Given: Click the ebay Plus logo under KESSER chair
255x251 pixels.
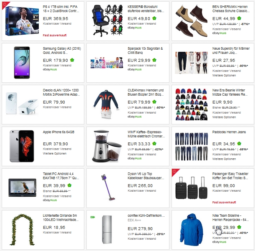Looking at the screenshot, I should click(x=134, y=28).
